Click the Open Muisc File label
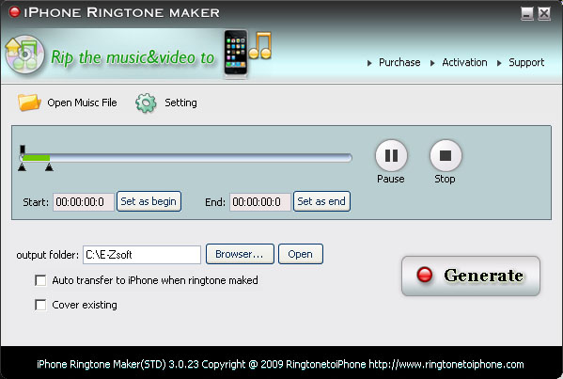 pos(82,103)
